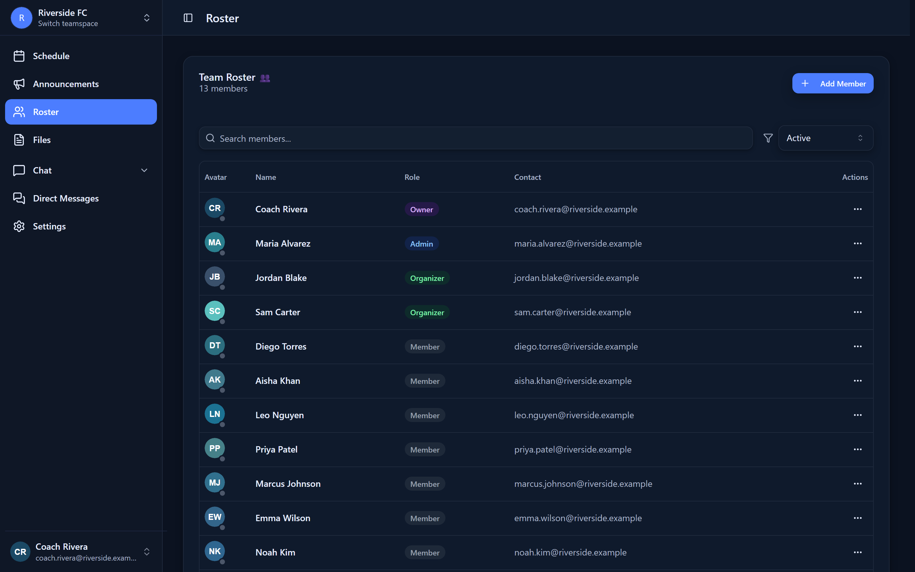
Task: Click Jordan Blake's Organizer badge
Action: [x=427, y=278]
